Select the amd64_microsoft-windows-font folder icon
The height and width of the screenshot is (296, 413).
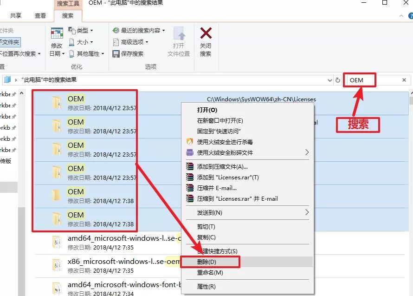click(57, 289)
